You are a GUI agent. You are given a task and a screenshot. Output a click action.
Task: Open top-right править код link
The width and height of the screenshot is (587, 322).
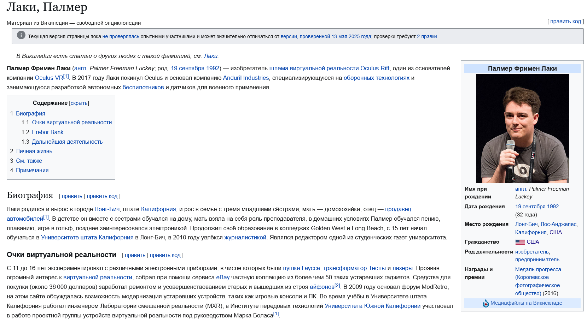(x=565, y=22)
